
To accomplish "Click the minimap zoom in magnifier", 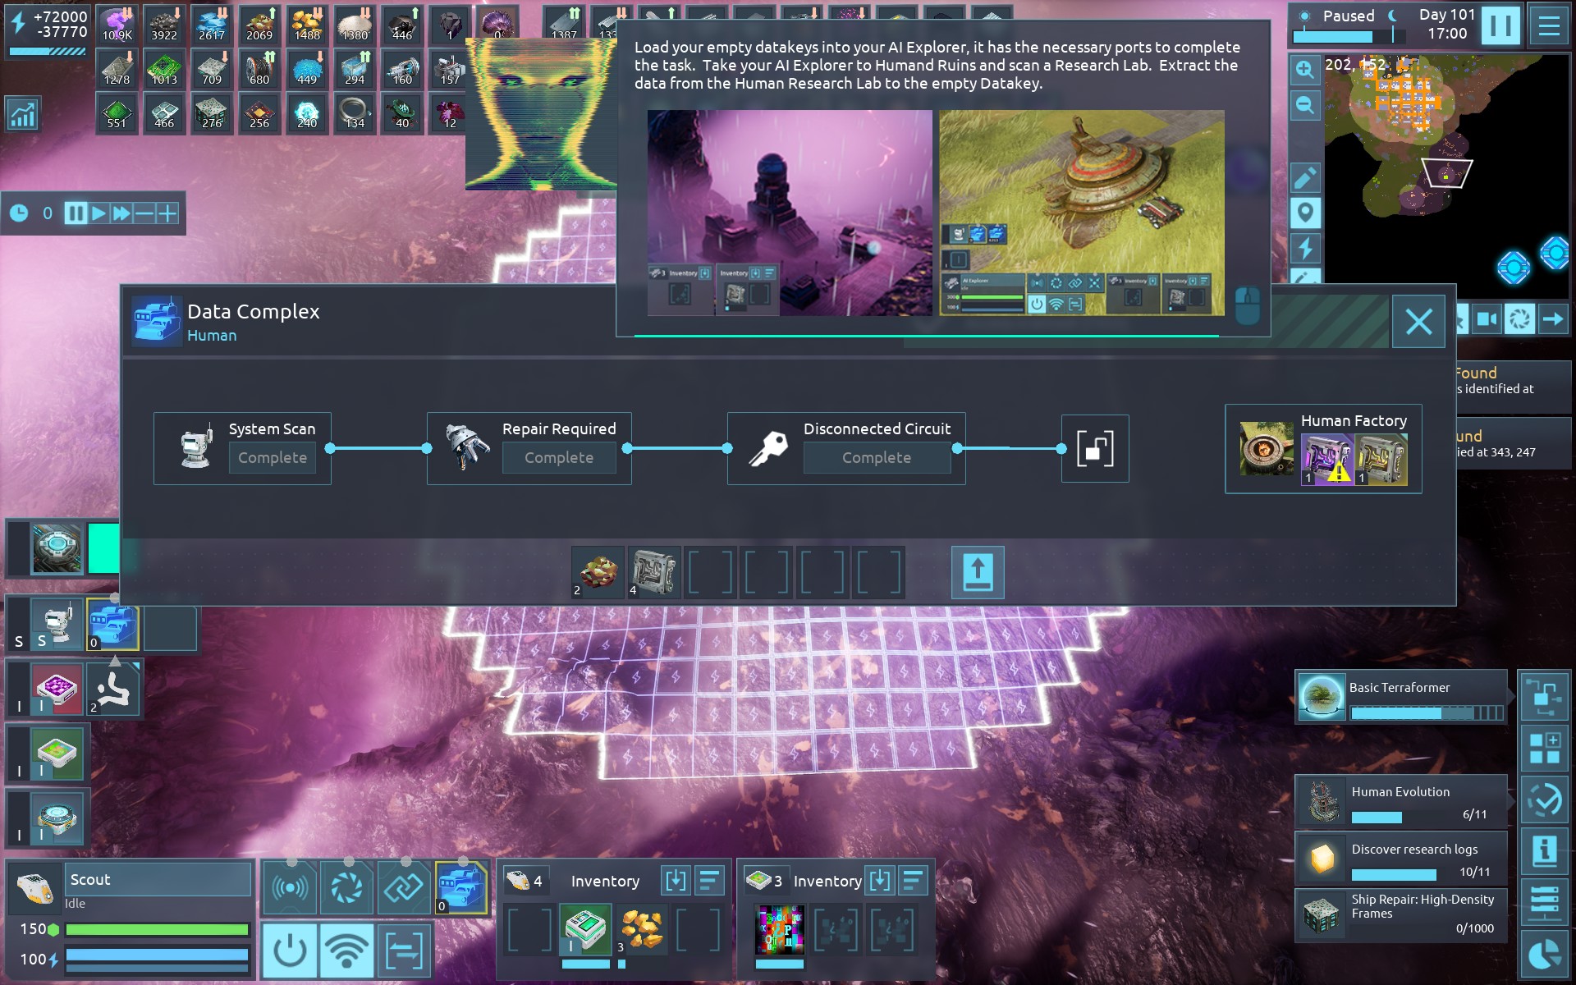I will 1304,70.
